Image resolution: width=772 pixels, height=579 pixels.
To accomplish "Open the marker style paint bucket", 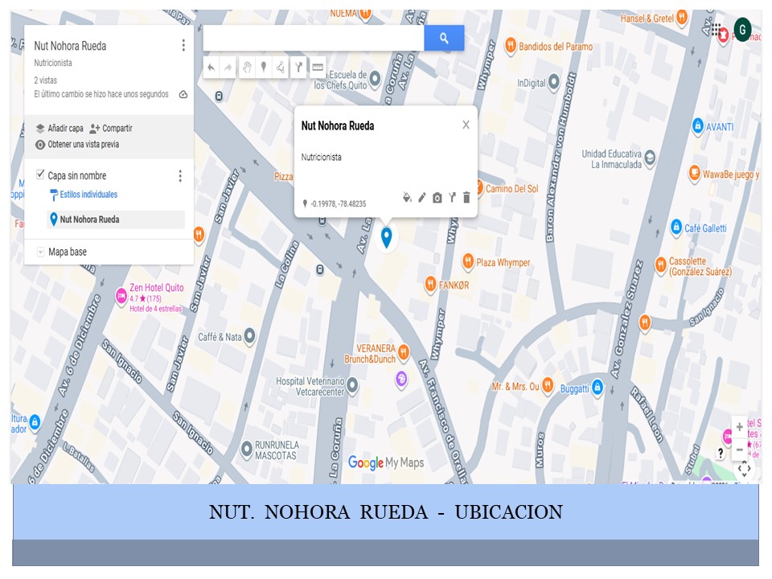I will 407,198.
